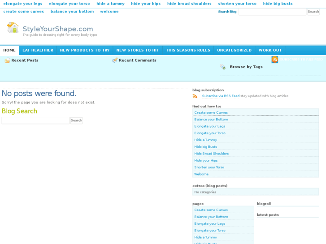This screenshot has width=326, height=244.
Task: Open Elongate your Torso under pages
Action: pyautogui.click(x=210, y=231)
